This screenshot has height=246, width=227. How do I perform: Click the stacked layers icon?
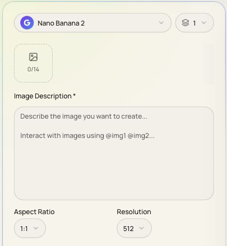coord(185,23)
